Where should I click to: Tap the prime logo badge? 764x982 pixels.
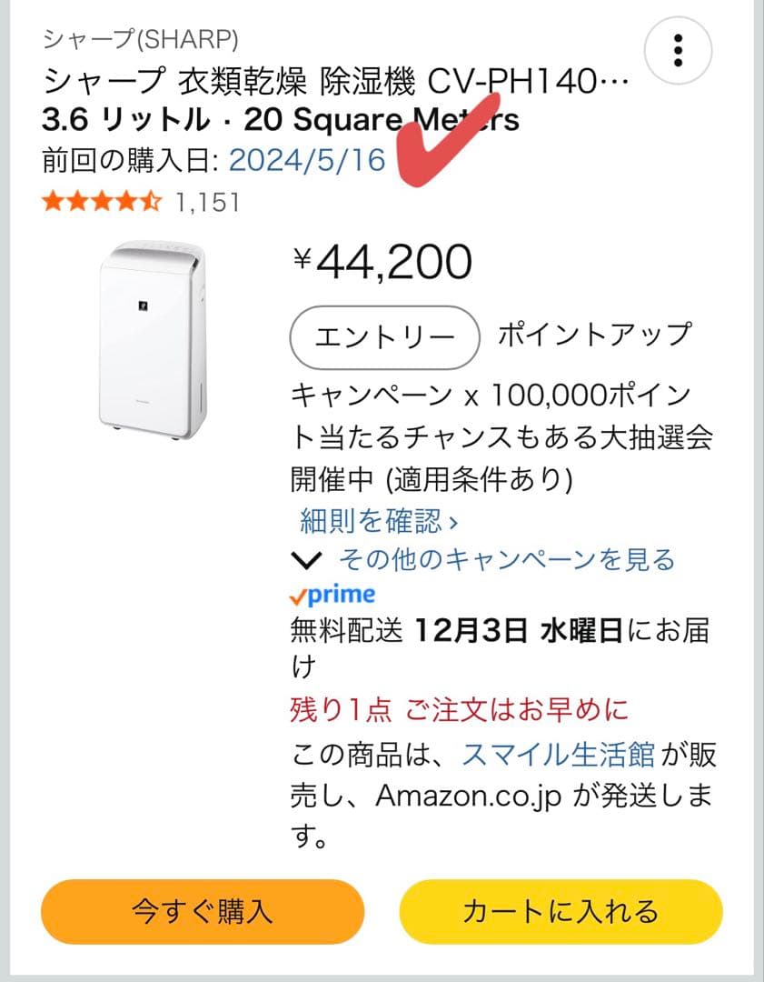point(332,596)
